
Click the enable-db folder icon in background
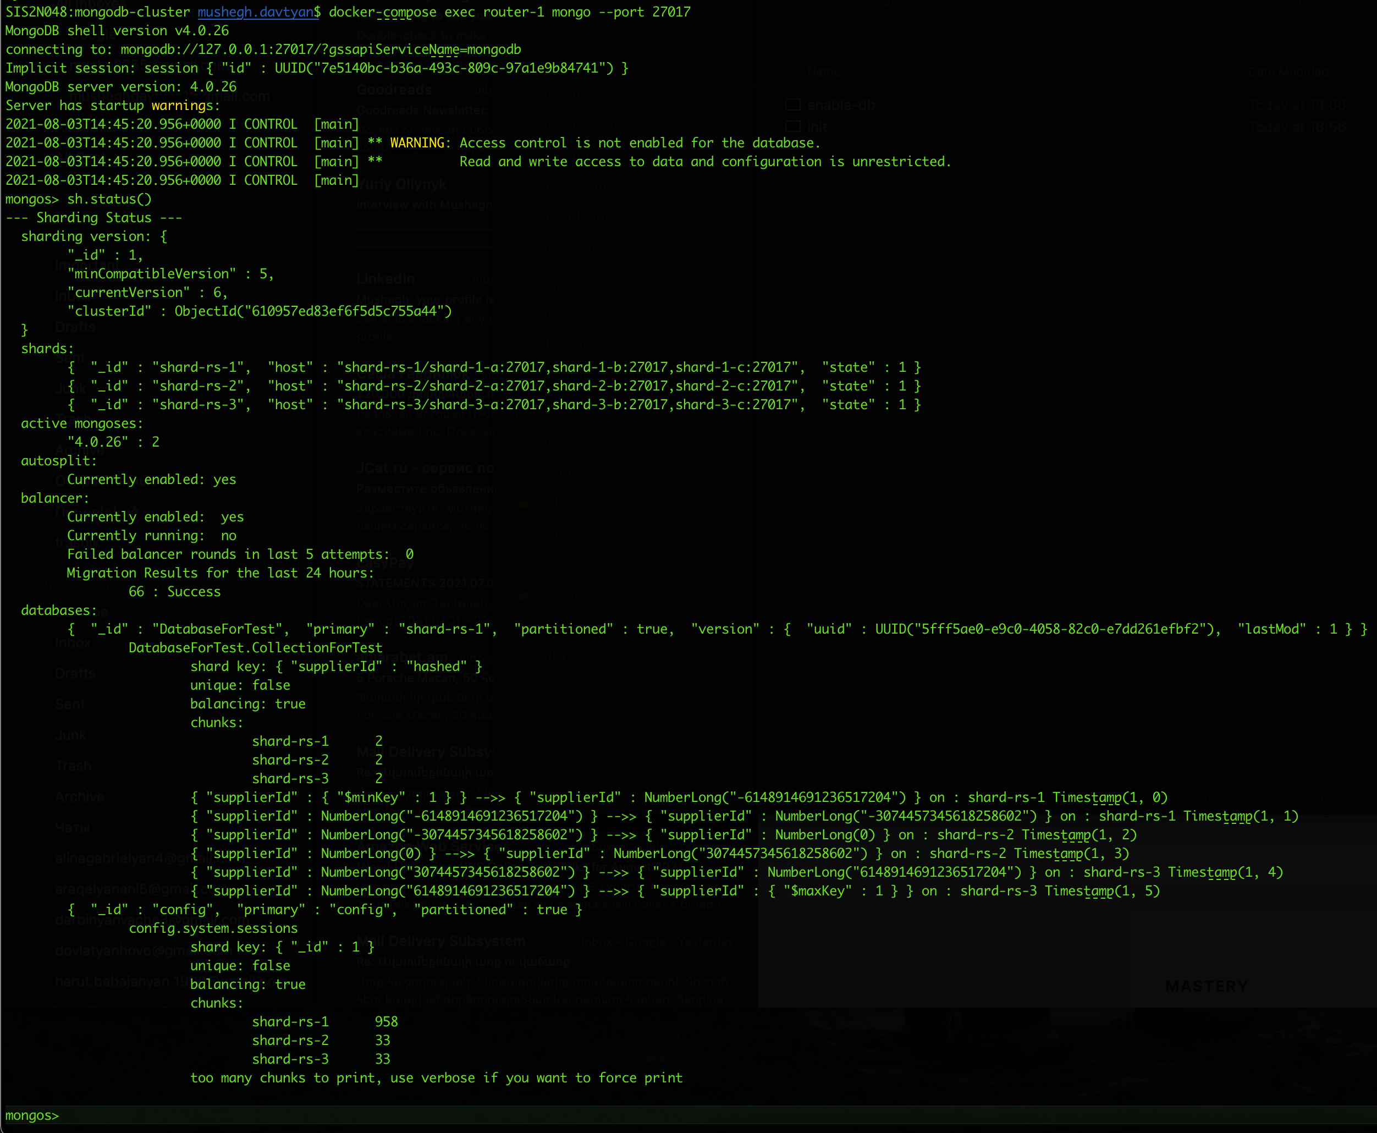tap(793, 105)
